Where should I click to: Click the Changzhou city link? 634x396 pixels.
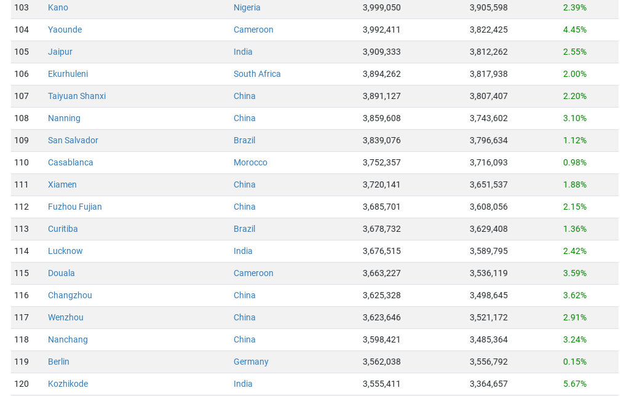coord(70,295)
